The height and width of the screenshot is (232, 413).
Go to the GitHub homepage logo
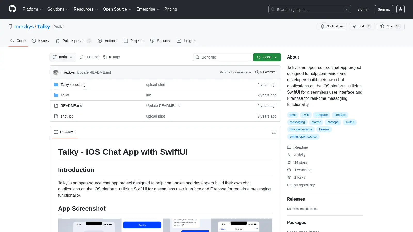click(x=12, y=9)
